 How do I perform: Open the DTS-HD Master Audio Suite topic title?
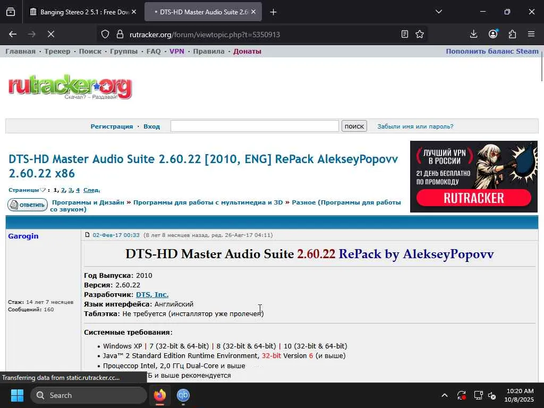point(203,166)
